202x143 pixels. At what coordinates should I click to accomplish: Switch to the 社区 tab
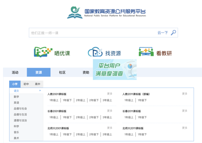pyautogui.click(x=62, y=73)
